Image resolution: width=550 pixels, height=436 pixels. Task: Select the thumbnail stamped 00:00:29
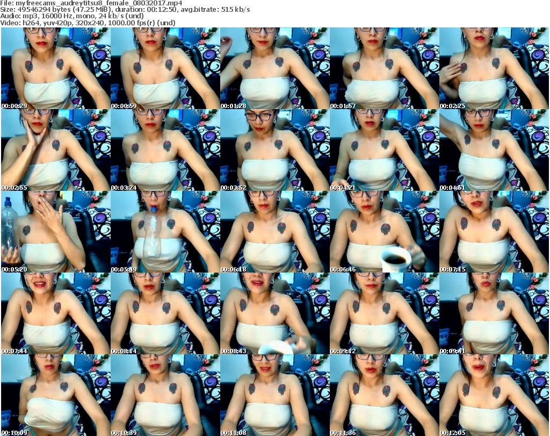click(x=56, y=68)
